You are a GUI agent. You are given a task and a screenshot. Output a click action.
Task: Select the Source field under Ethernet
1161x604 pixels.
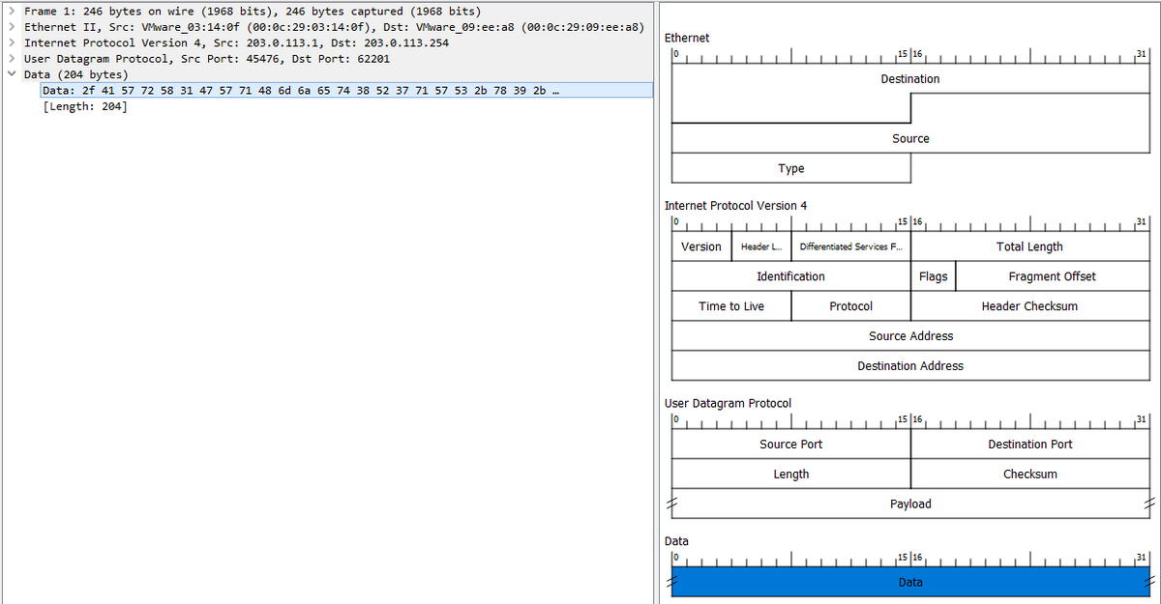coord(909,138)
